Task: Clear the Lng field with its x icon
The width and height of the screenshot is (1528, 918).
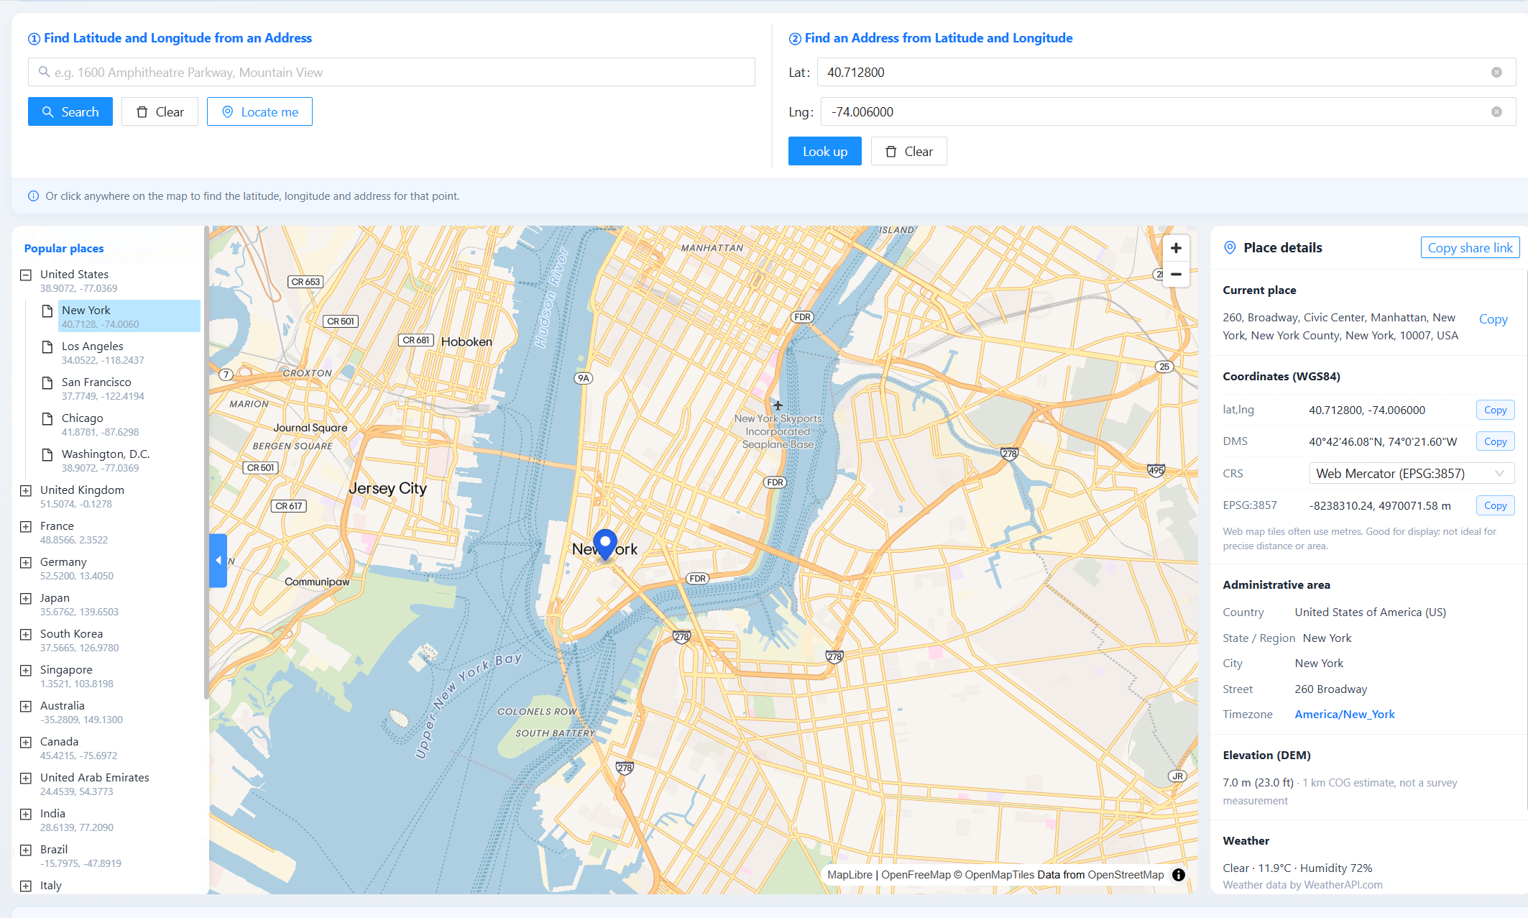Action: 1496,112
